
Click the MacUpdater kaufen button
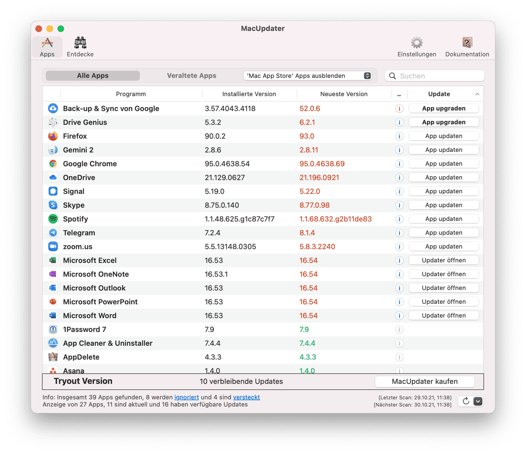(425, 381)
